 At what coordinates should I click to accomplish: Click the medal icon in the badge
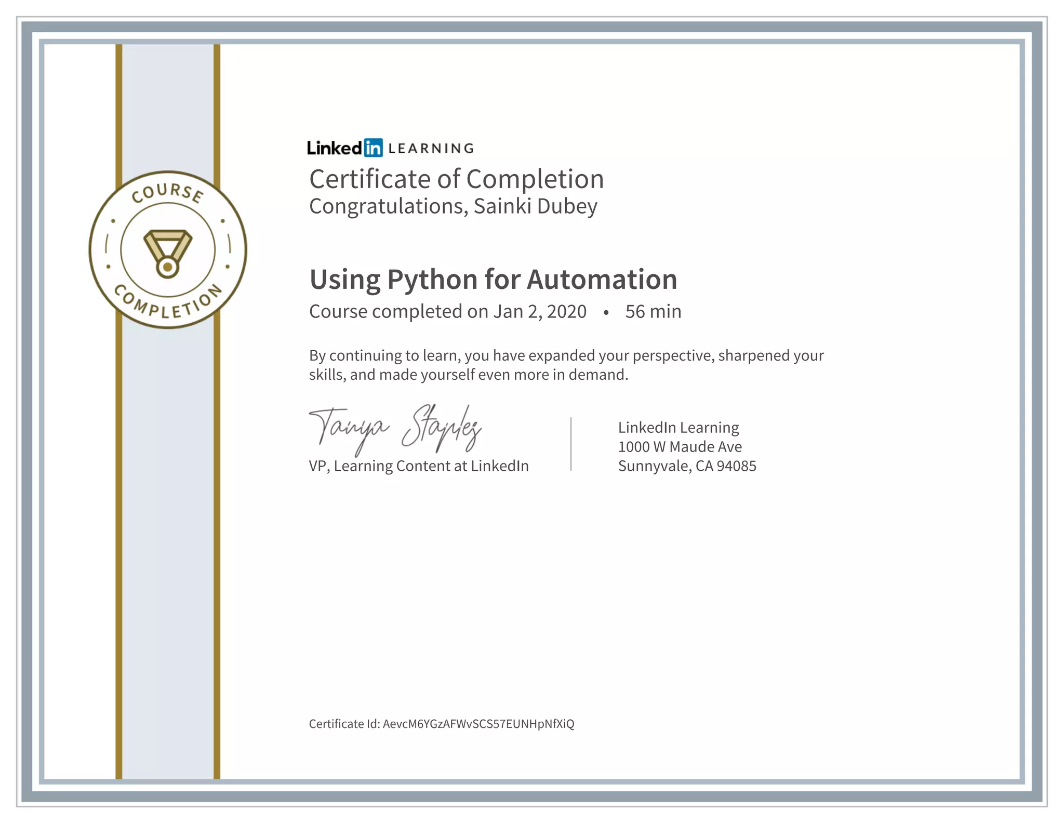(167, 254)
